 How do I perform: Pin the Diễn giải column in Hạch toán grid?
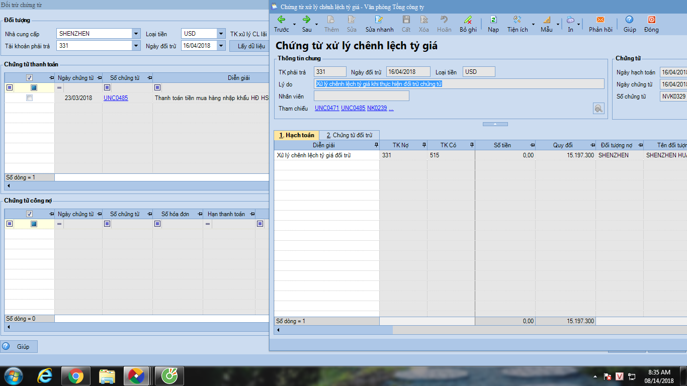tap(377, 145)
